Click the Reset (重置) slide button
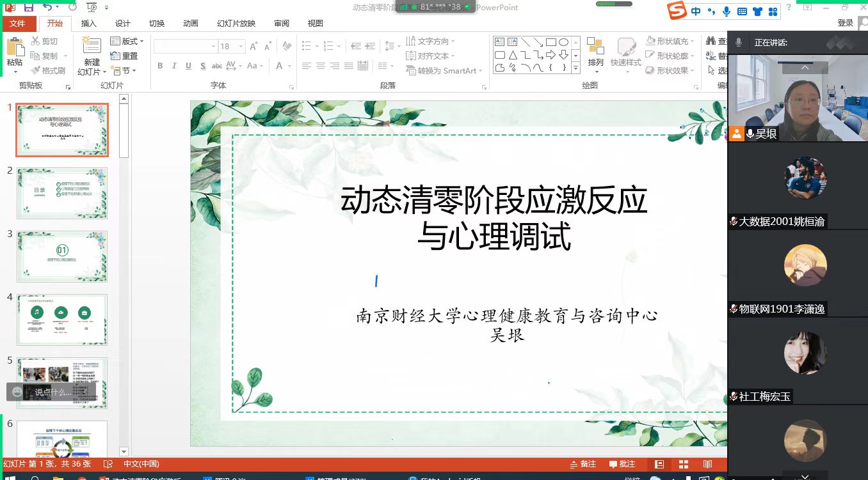The height and width of the screenshot is (480, 868). [125, 56]
